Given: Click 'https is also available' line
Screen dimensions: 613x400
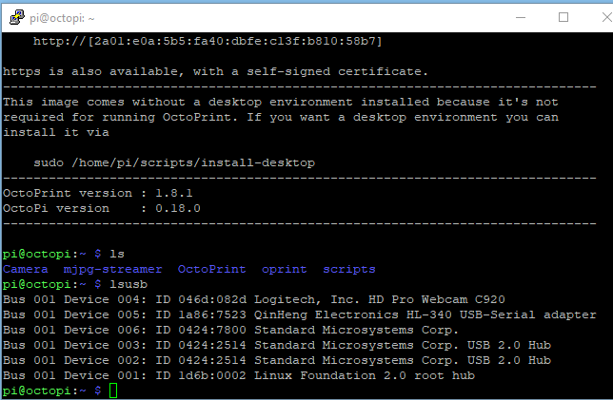Looking at the screenshot, I should [215, 72].
